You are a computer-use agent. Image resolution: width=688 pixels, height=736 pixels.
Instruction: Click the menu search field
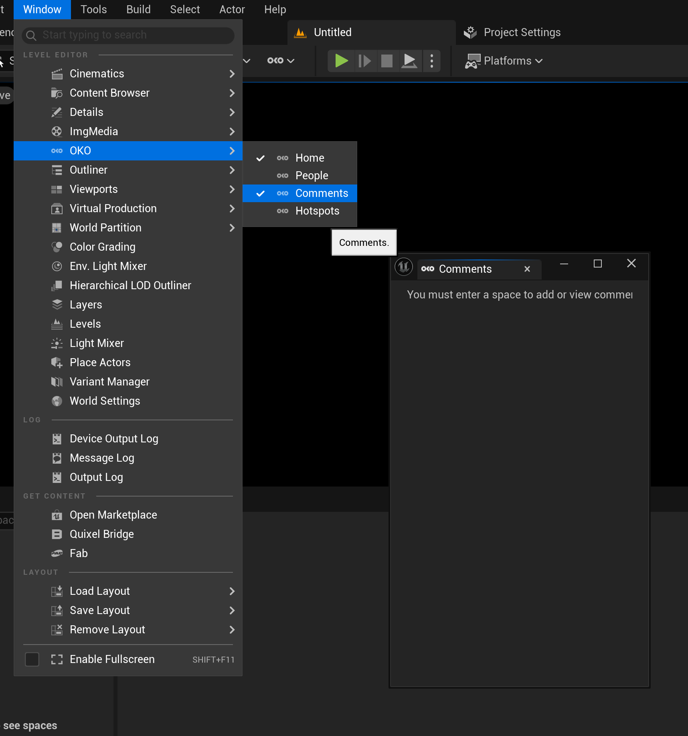tap(128, 35)
